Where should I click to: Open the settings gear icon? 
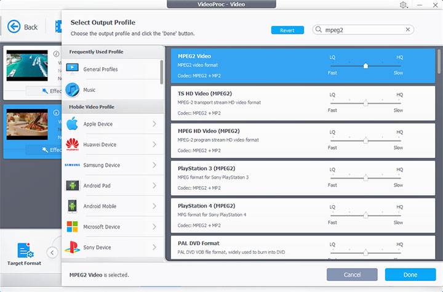pos(403,5)
